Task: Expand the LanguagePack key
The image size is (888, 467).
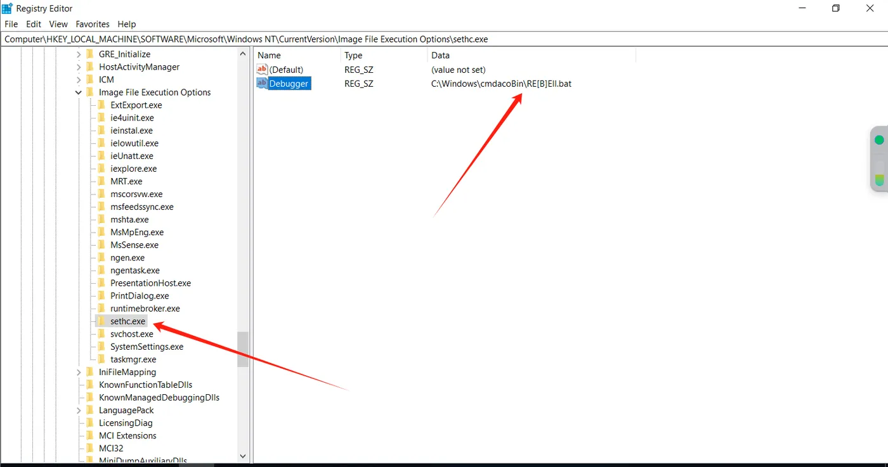Action: 79,411
